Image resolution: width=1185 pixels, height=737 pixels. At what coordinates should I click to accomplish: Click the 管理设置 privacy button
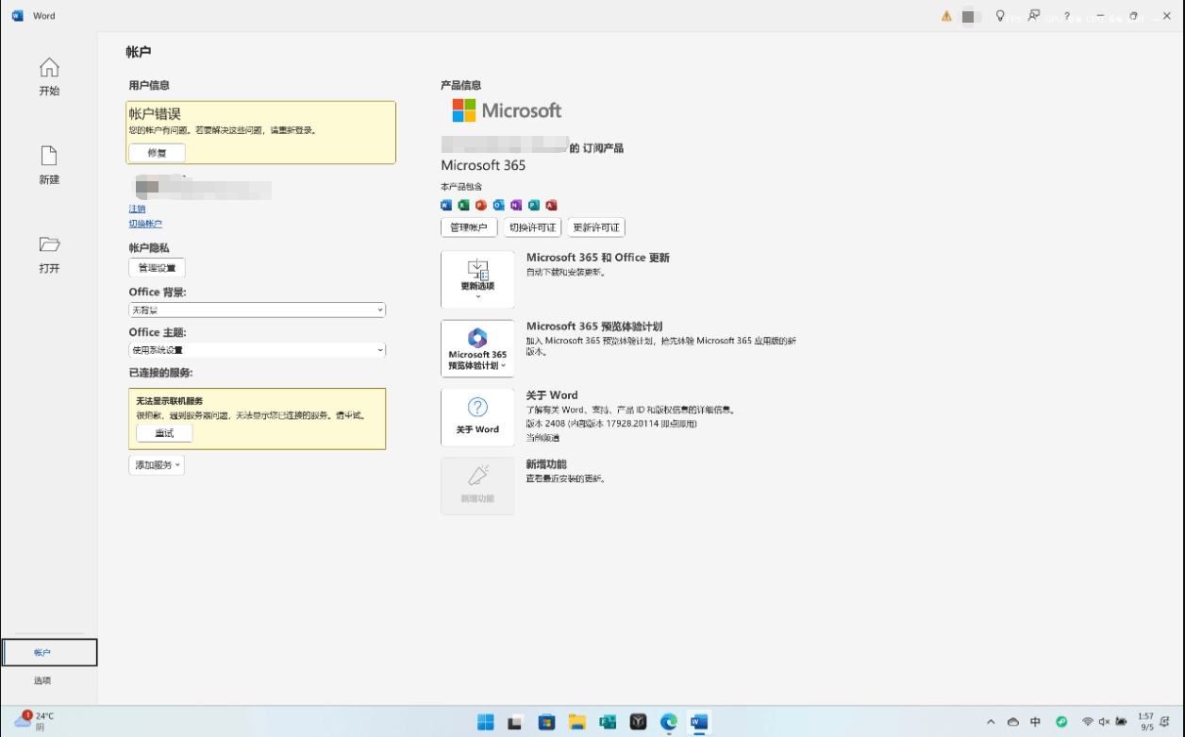coord(157,268)
